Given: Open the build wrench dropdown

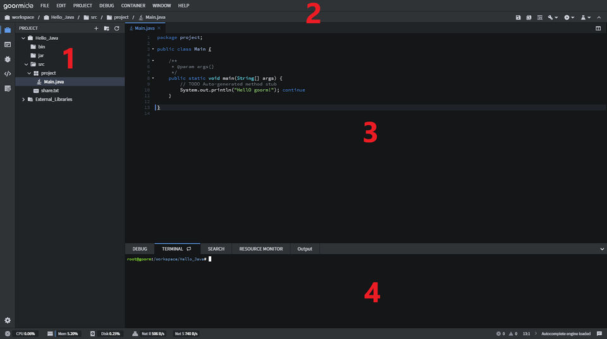Looking at the screenshot, I should (554, 17).
